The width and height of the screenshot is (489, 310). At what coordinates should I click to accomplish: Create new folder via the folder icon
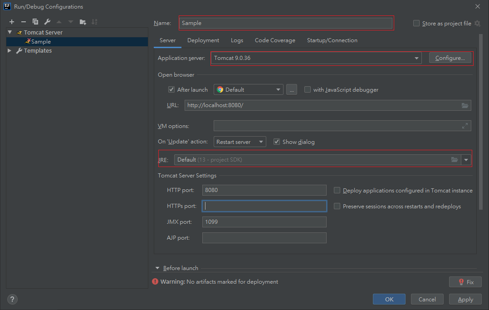point(83,21)
